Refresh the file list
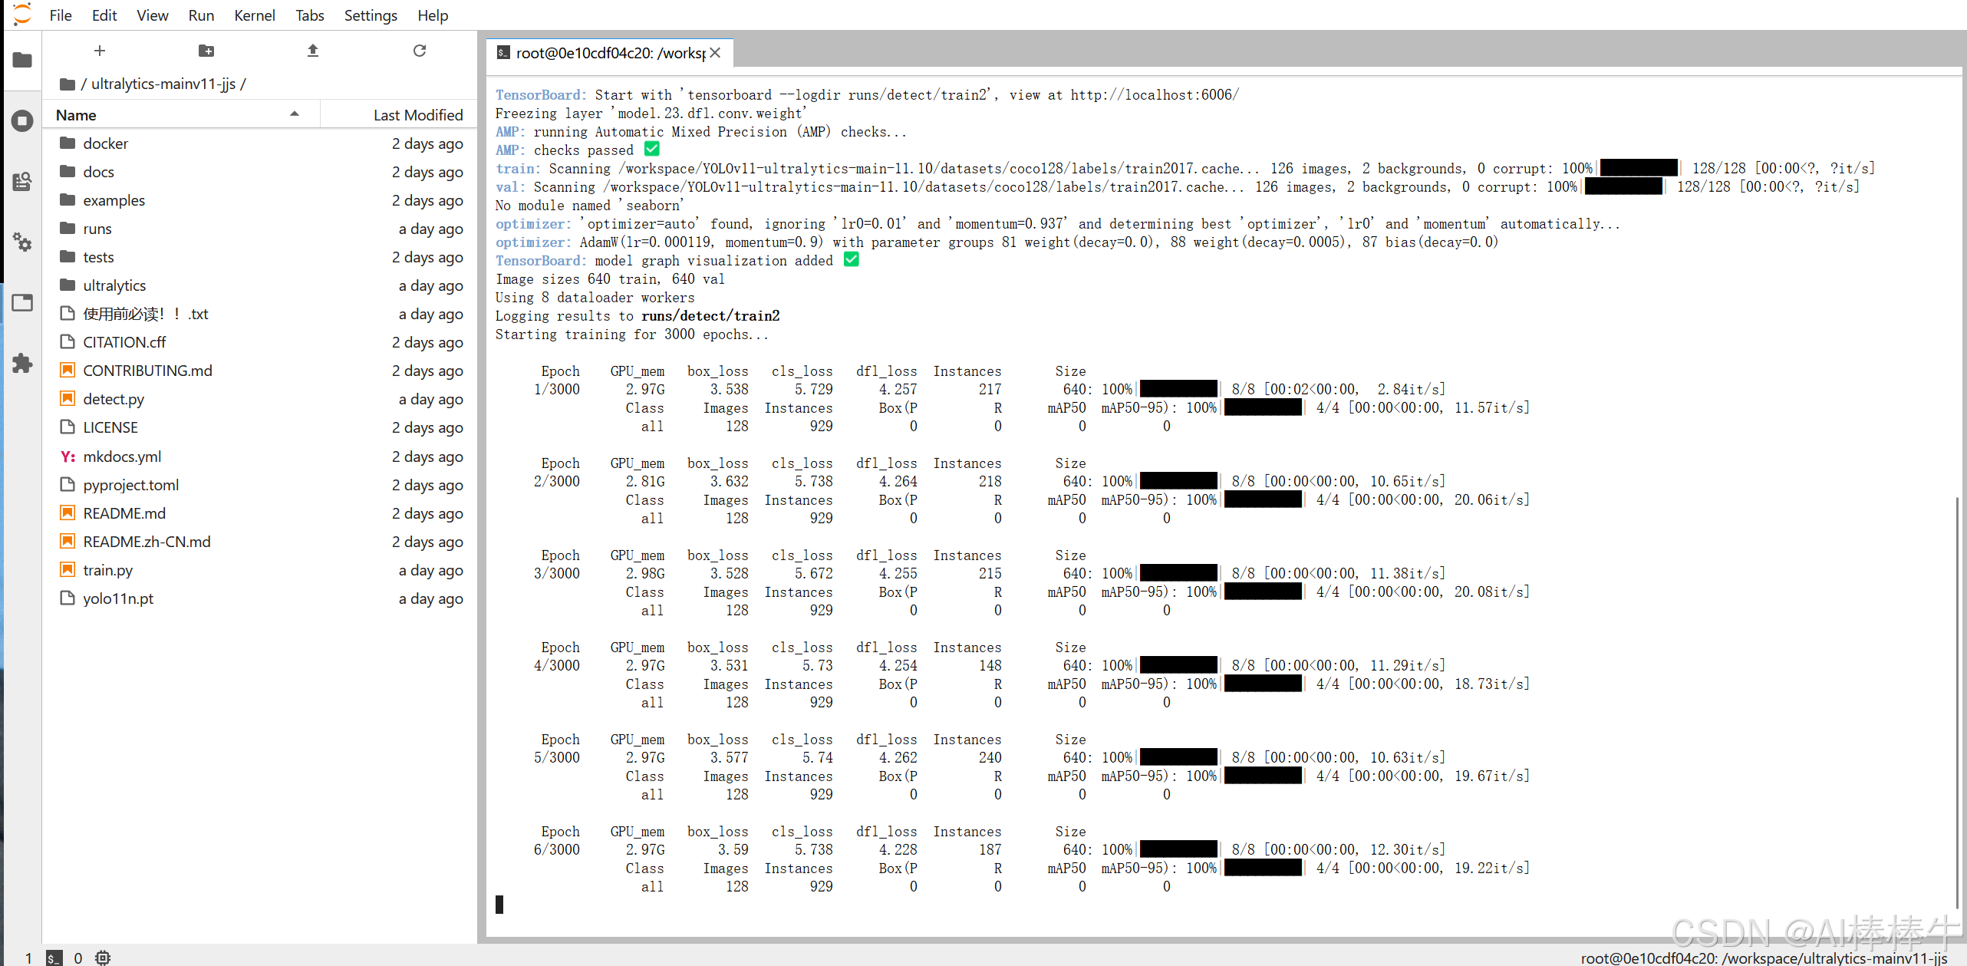The height and width of the screenshot is (966, 1967). pos(419,51)
